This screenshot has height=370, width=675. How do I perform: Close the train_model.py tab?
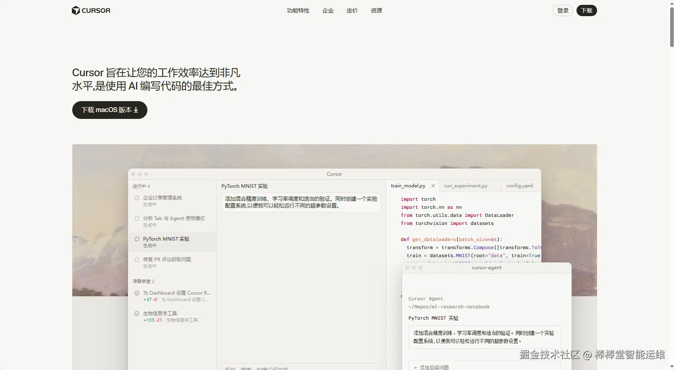[433, 186]
